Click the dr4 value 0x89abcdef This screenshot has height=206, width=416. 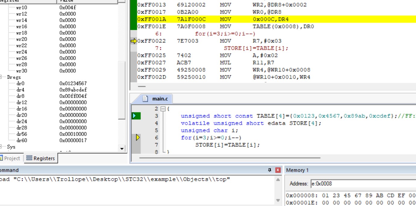73,90
